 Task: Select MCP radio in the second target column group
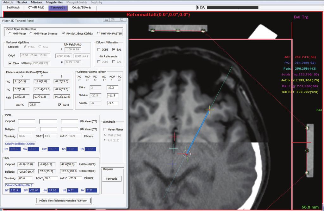(112, 80)
